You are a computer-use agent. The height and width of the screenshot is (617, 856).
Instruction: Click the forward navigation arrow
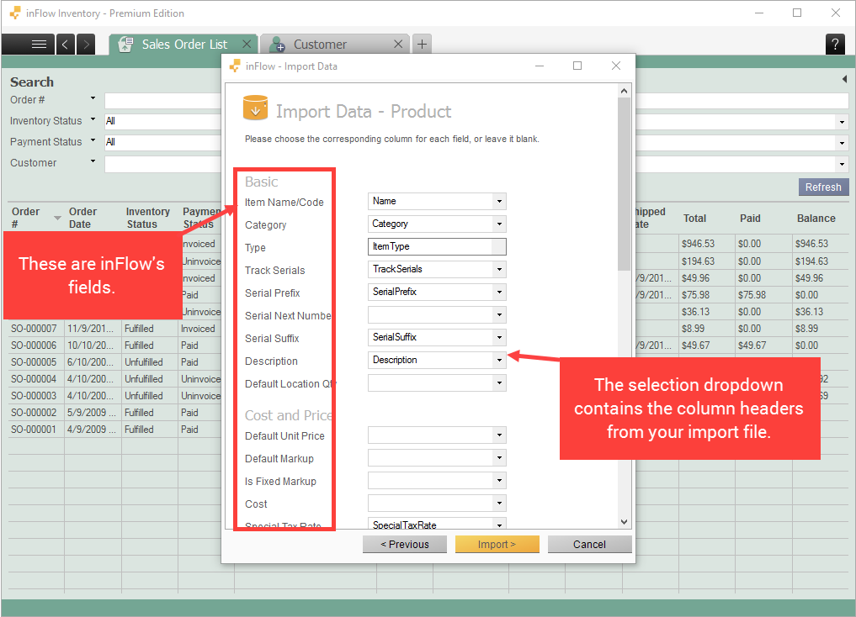[x=83, y=44]
